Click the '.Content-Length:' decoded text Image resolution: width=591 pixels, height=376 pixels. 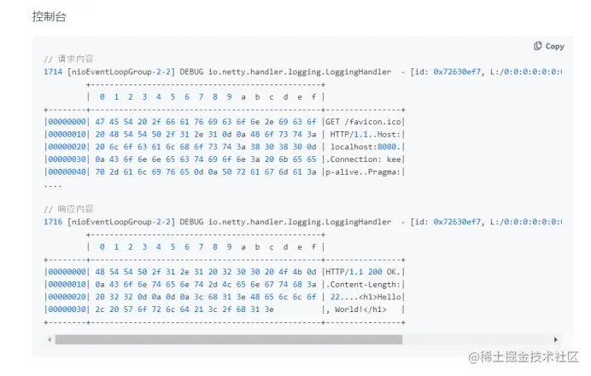[x=363, y=284]
